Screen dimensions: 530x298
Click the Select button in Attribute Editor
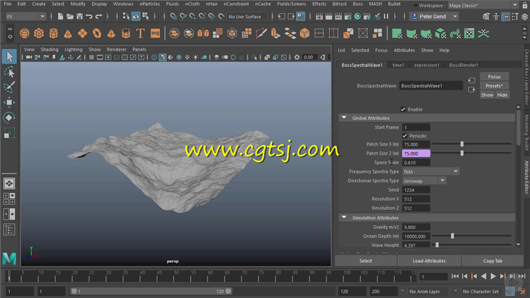tap(366, 261)
